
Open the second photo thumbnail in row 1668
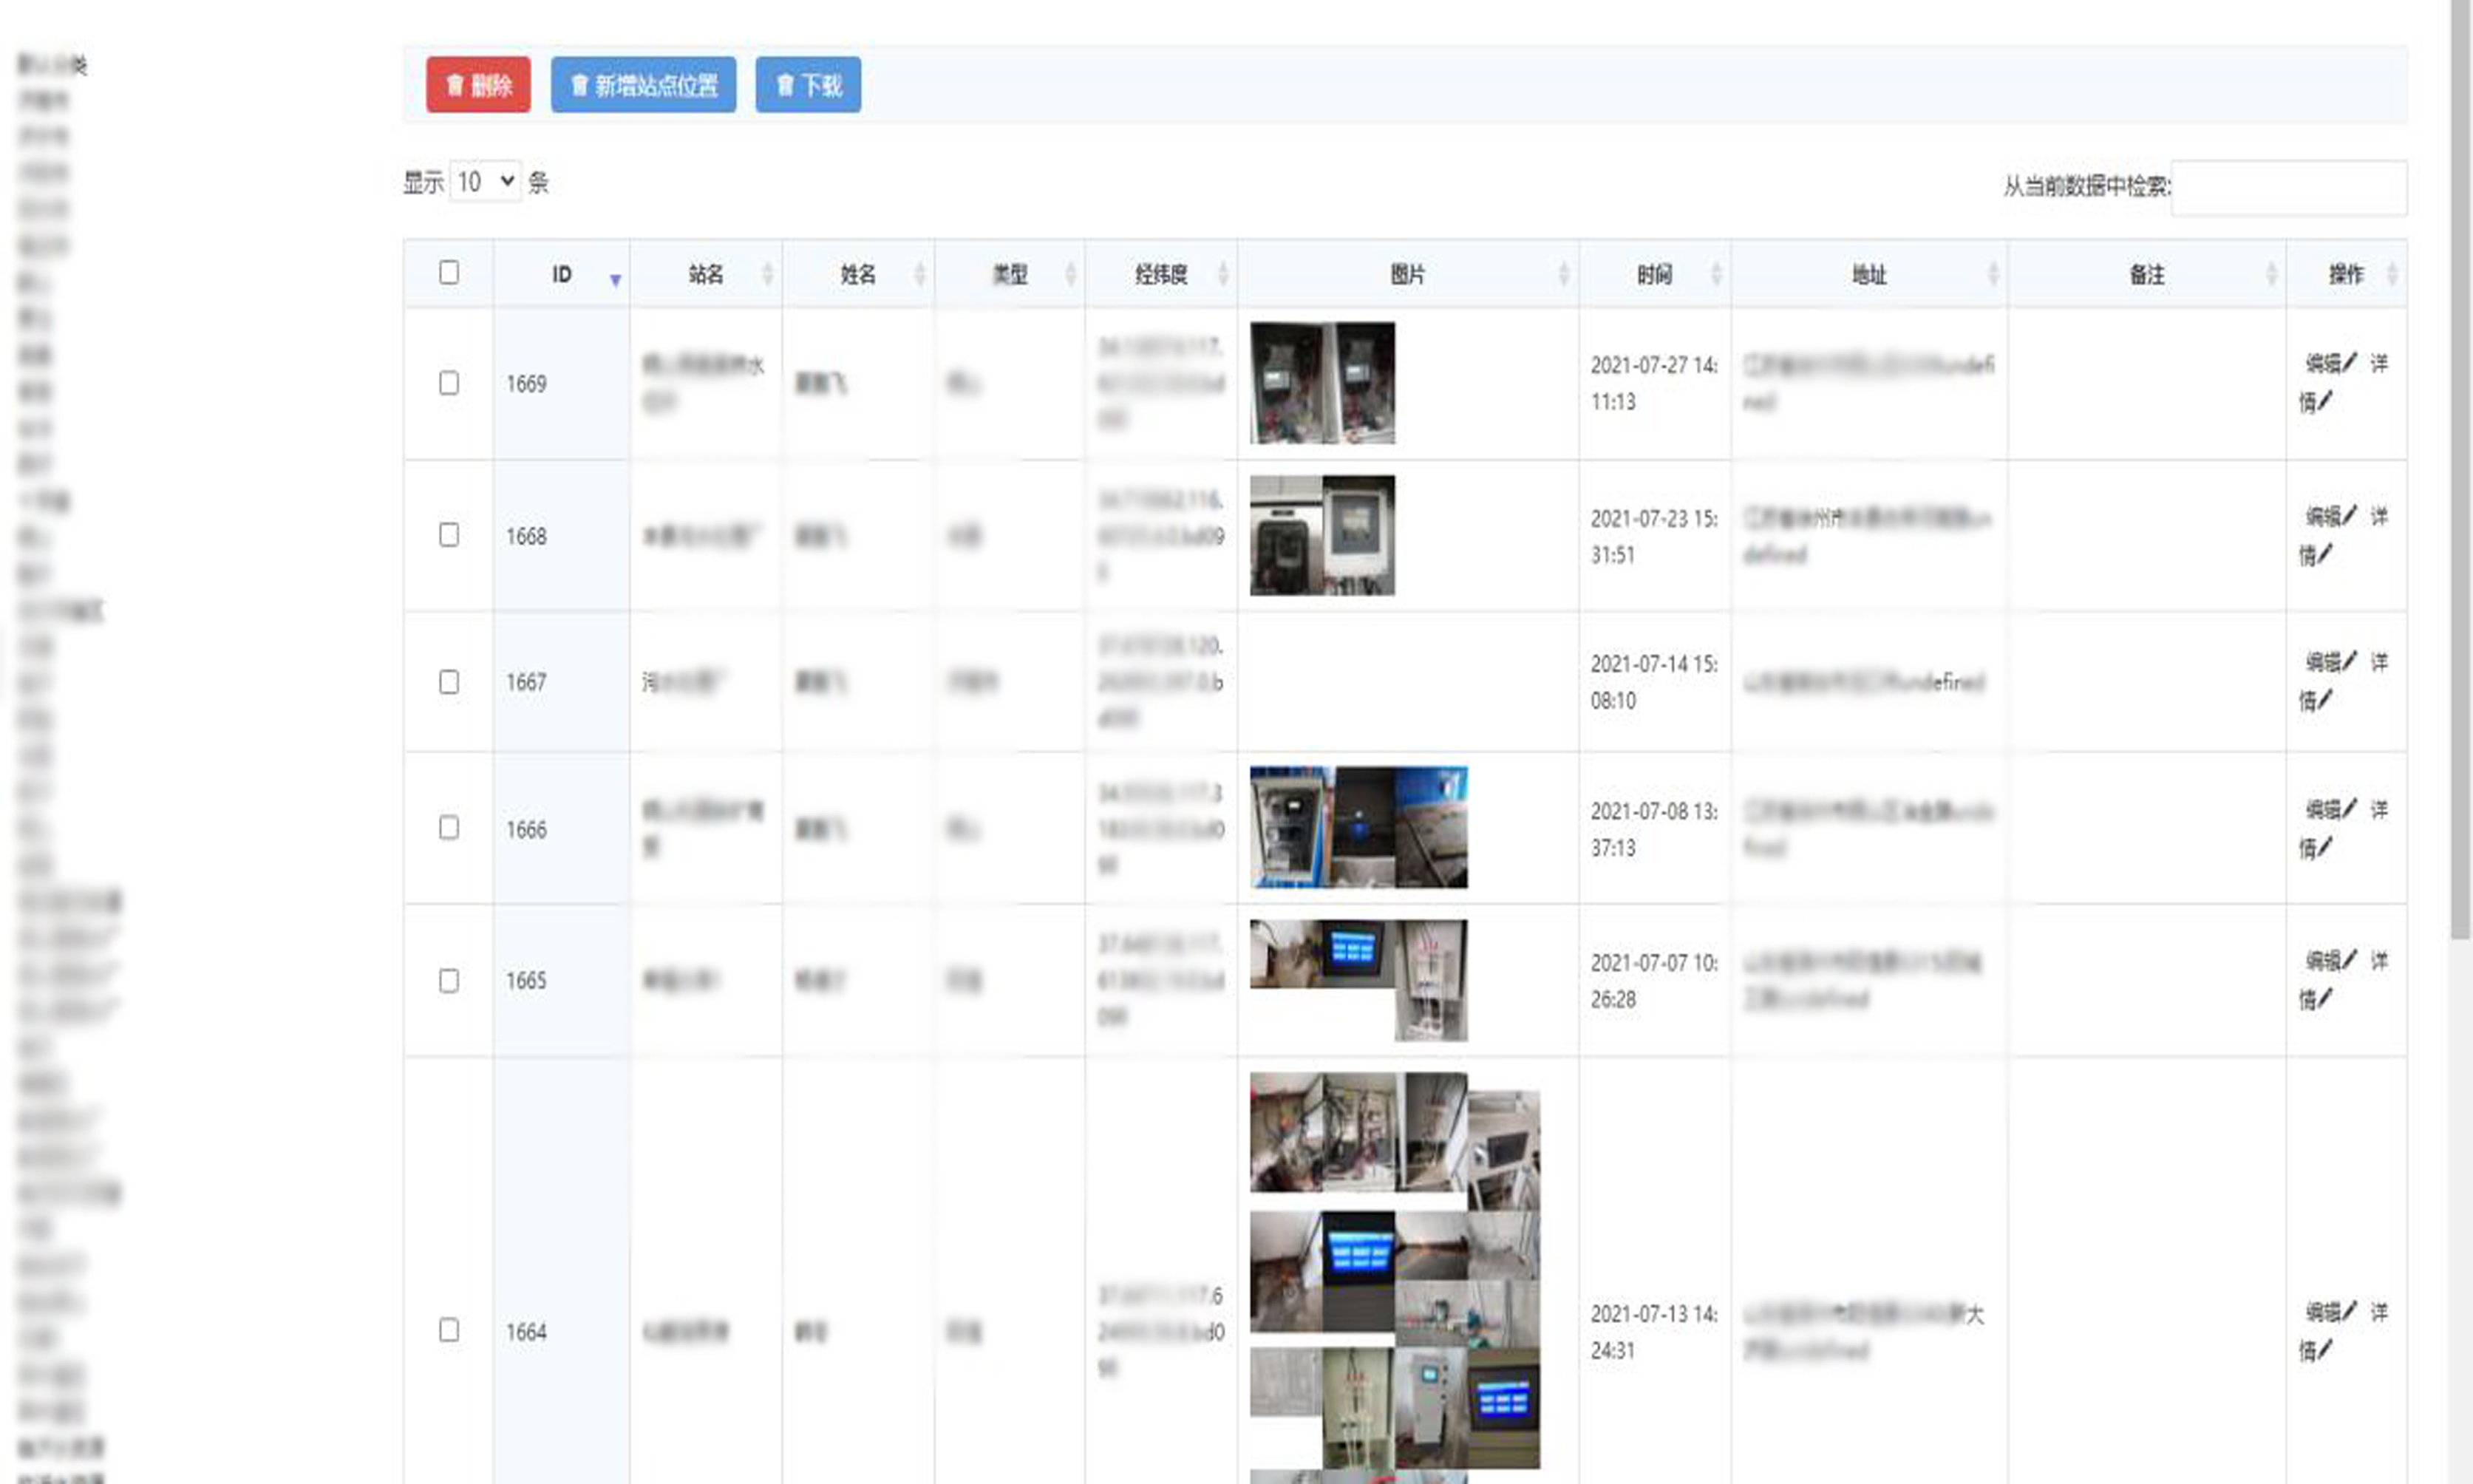click(1359, 535)
